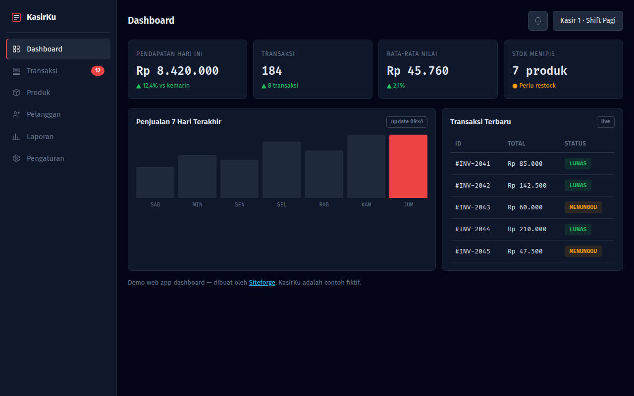Click the Produk box icon in sidebar

pos(16,93)
